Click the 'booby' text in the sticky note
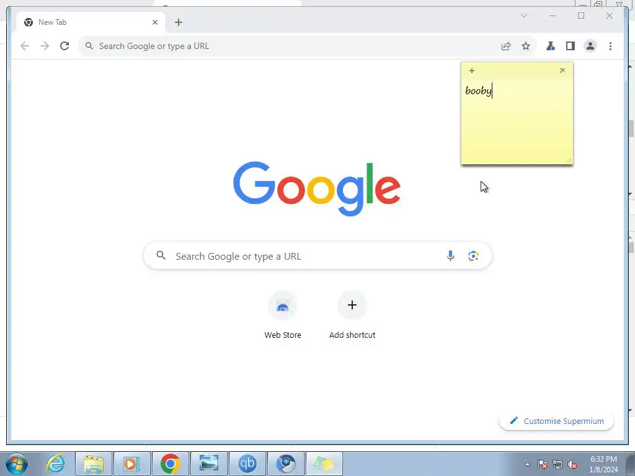The height and width of the screenshot is (476, 635). point(478,90)
